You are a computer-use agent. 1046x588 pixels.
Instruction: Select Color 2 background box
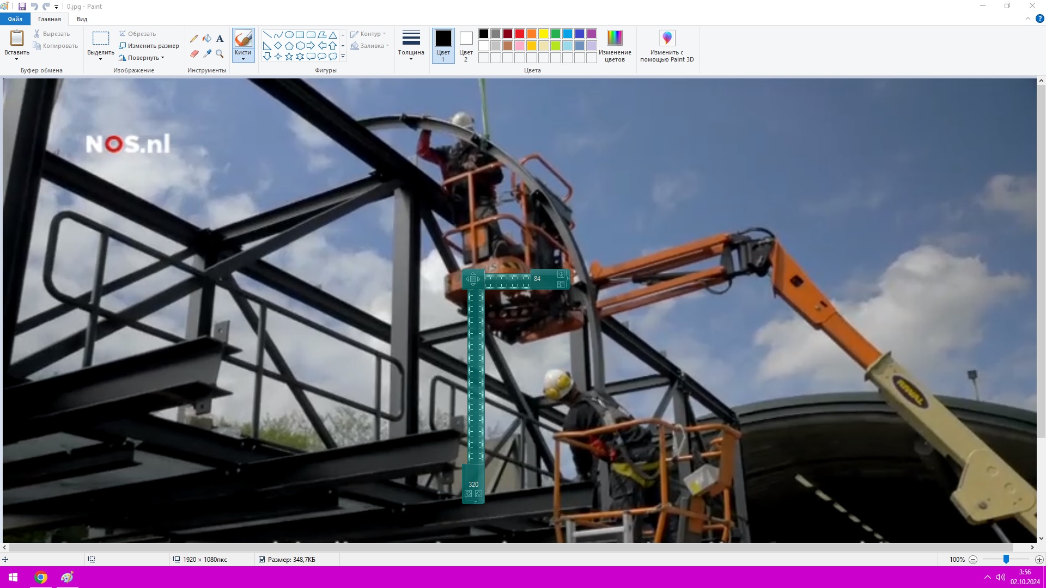[466, 46]
